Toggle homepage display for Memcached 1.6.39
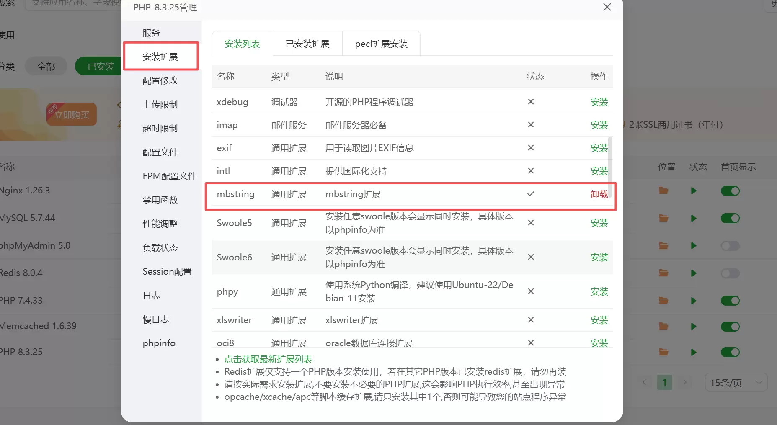Viewport: 777px width, 425px height. [x=730, y=327]
